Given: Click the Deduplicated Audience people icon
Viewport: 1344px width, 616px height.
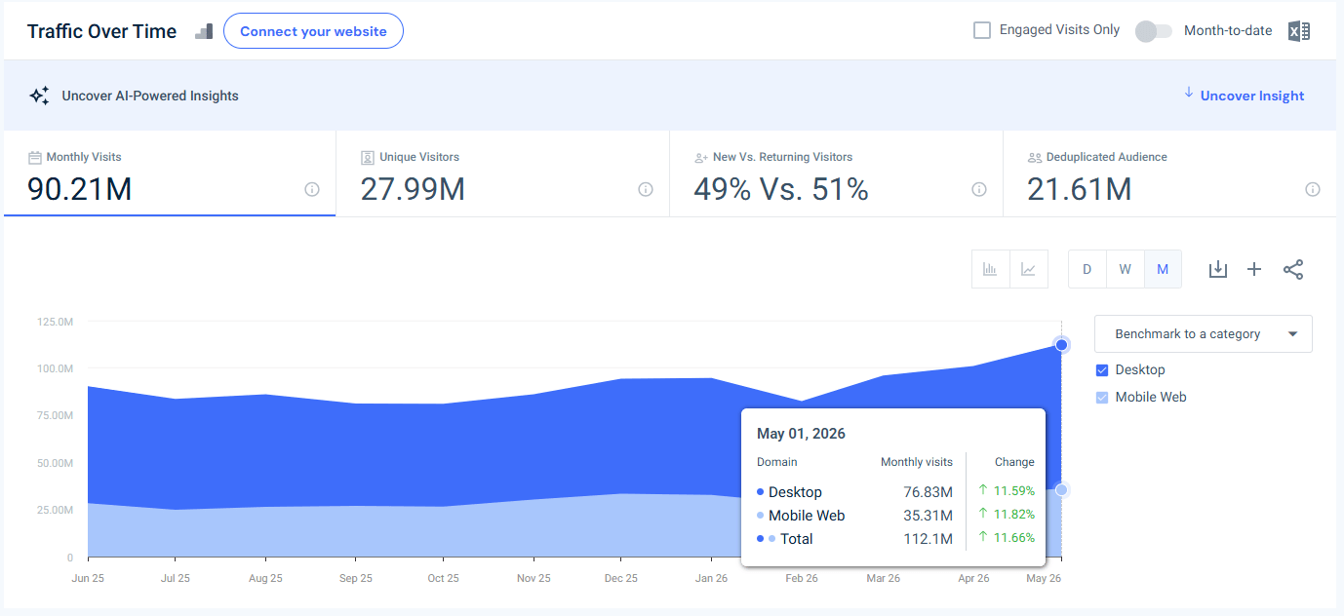Looking at the screenshot, I should (1035, 157).
